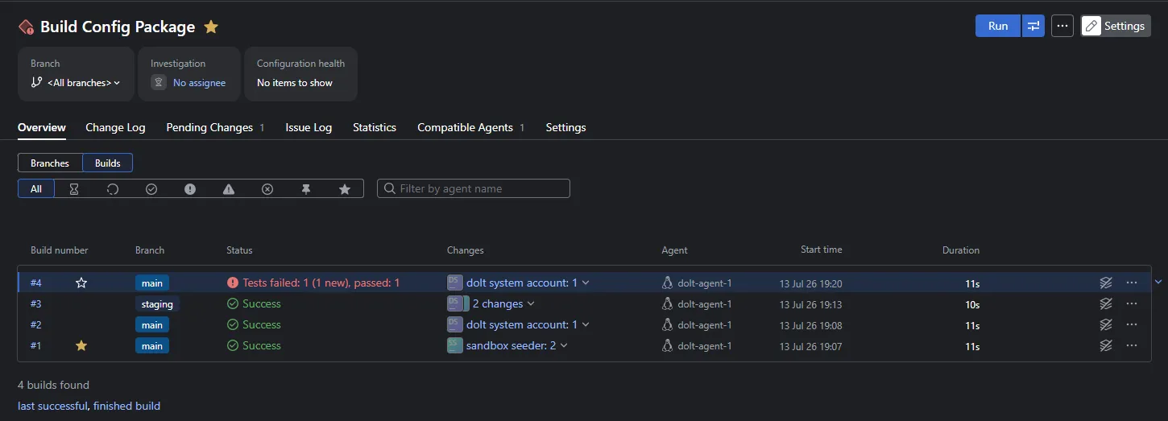Screen dimensions: 1168x421
Task: Expand the All branches dropdown
Action: pos(76,83)
